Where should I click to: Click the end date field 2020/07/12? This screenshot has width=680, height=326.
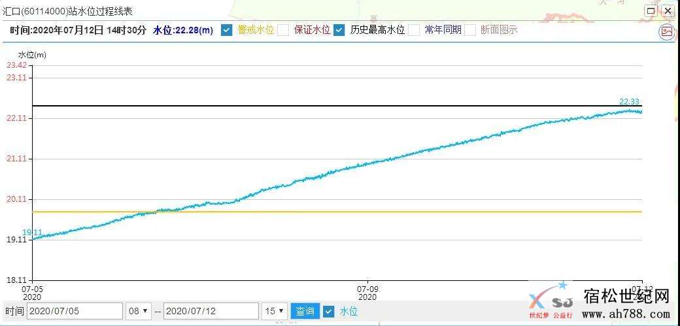coord(211,311)
